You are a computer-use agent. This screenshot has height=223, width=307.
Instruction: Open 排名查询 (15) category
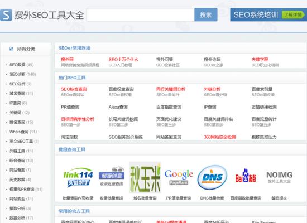[21, 122]
